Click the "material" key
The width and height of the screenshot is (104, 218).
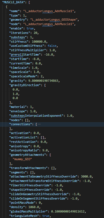tap(18, 107)
